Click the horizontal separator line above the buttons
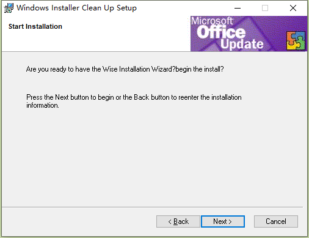 coord(152,207)
